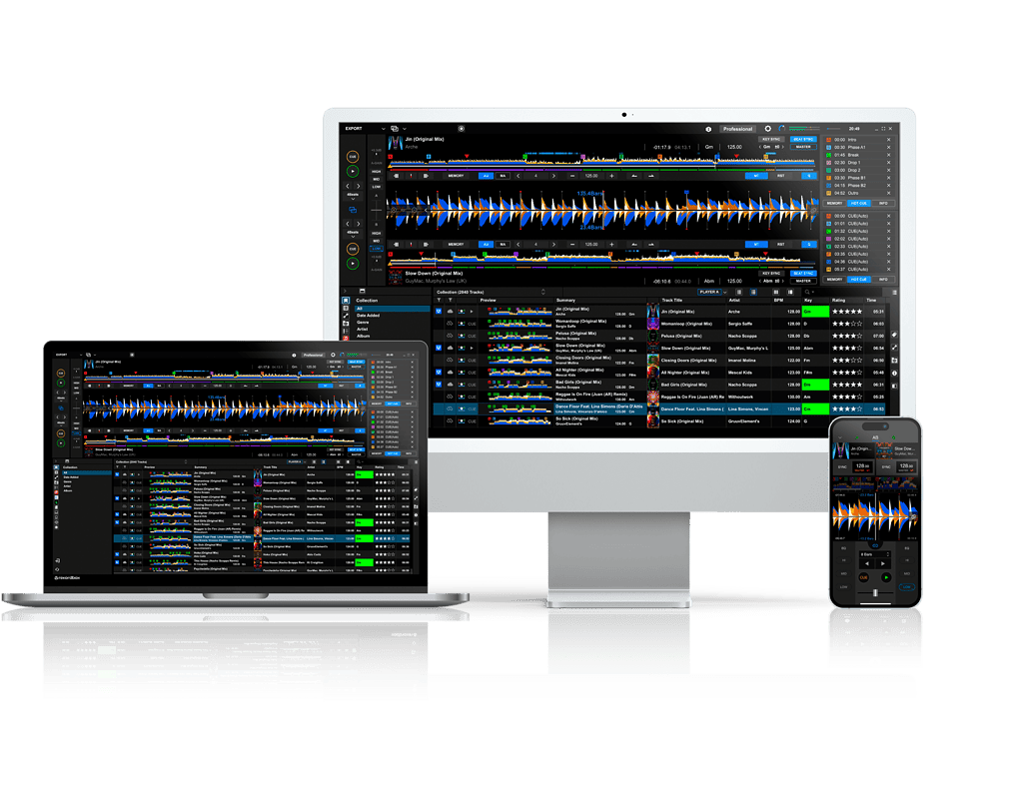The width and height of the screenshot is (1023, 810).
Task: Click the loop double arrow right of 4 on Jin deck
Action: click(x=553, y=176)
